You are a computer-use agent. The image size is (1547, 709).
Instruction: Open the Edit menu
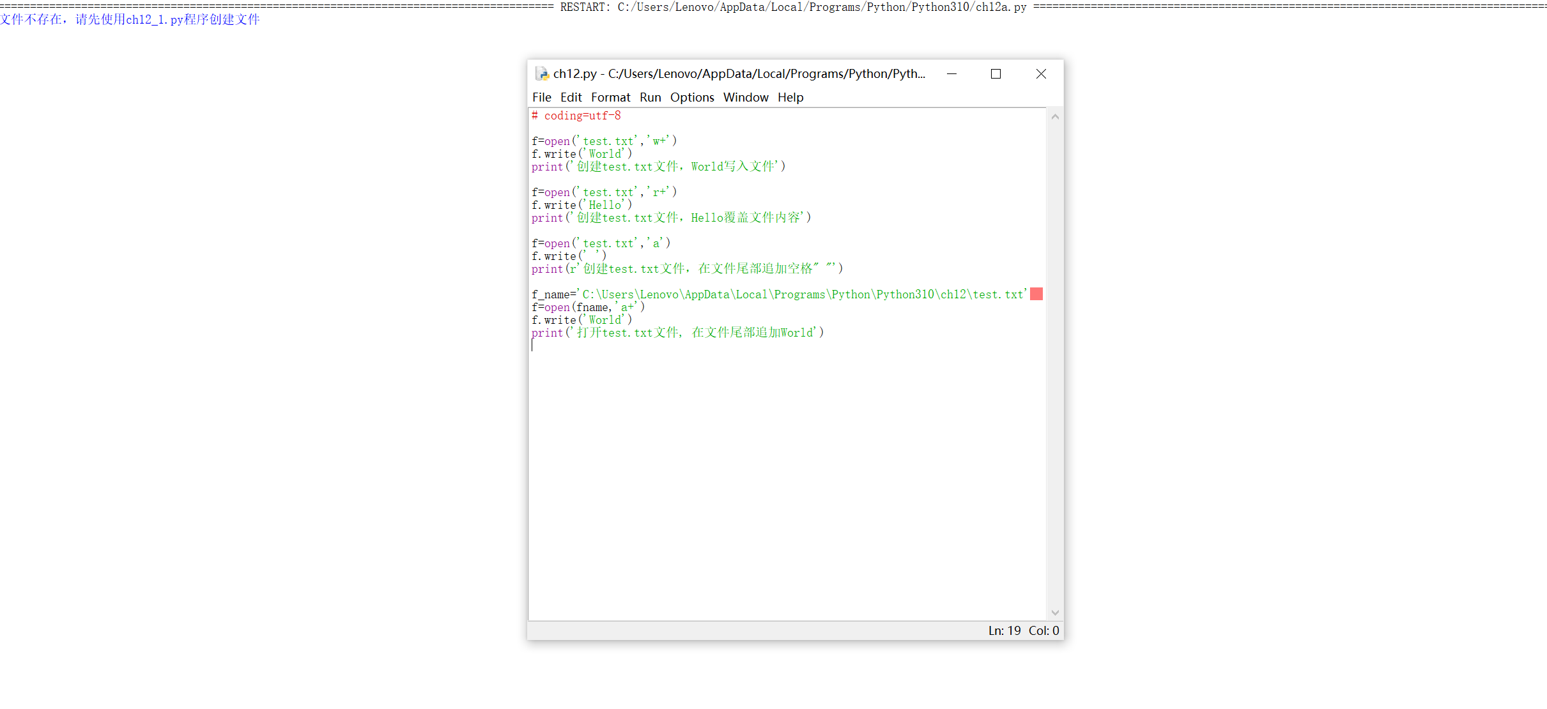coord(571,97)
